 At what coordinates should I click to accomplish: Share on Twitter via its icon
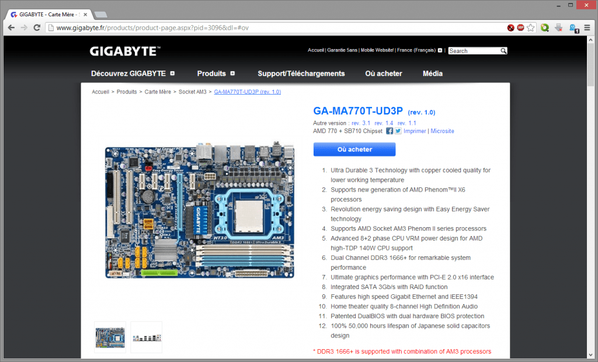tap(398, 131)
